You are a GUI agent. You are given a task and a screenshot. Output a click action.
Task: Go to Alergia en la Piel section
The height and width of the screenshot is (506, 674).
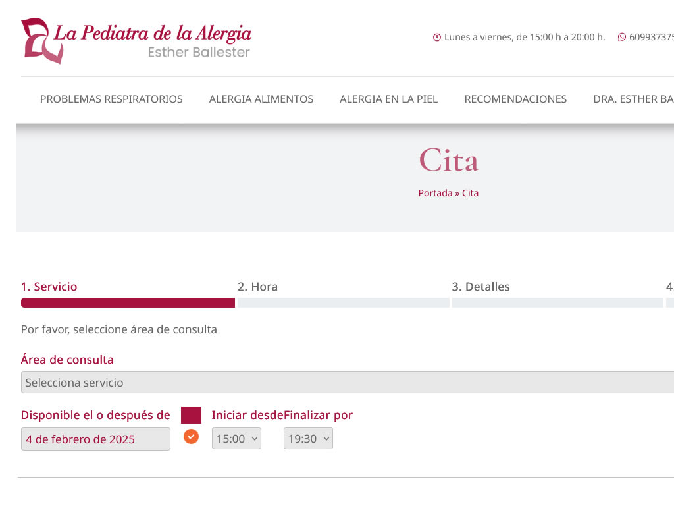388,99
